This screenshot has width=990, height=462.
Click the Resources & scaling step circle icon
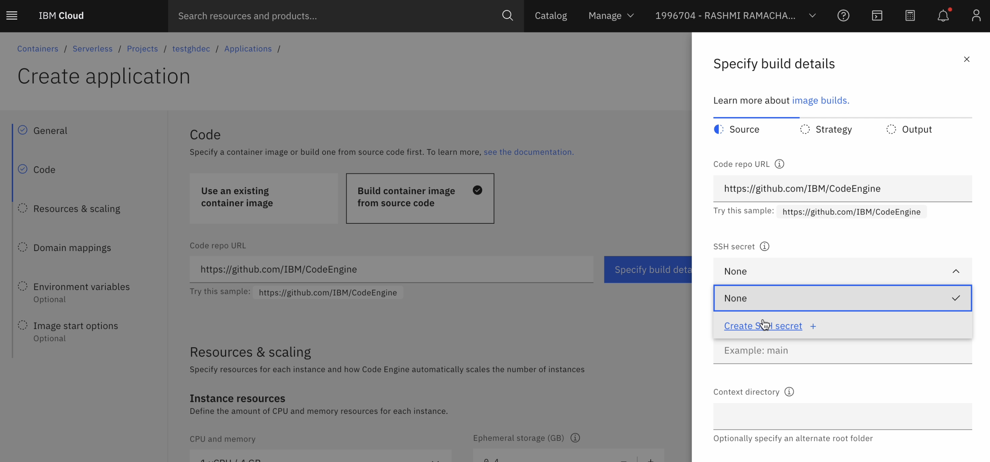[23, 208]
